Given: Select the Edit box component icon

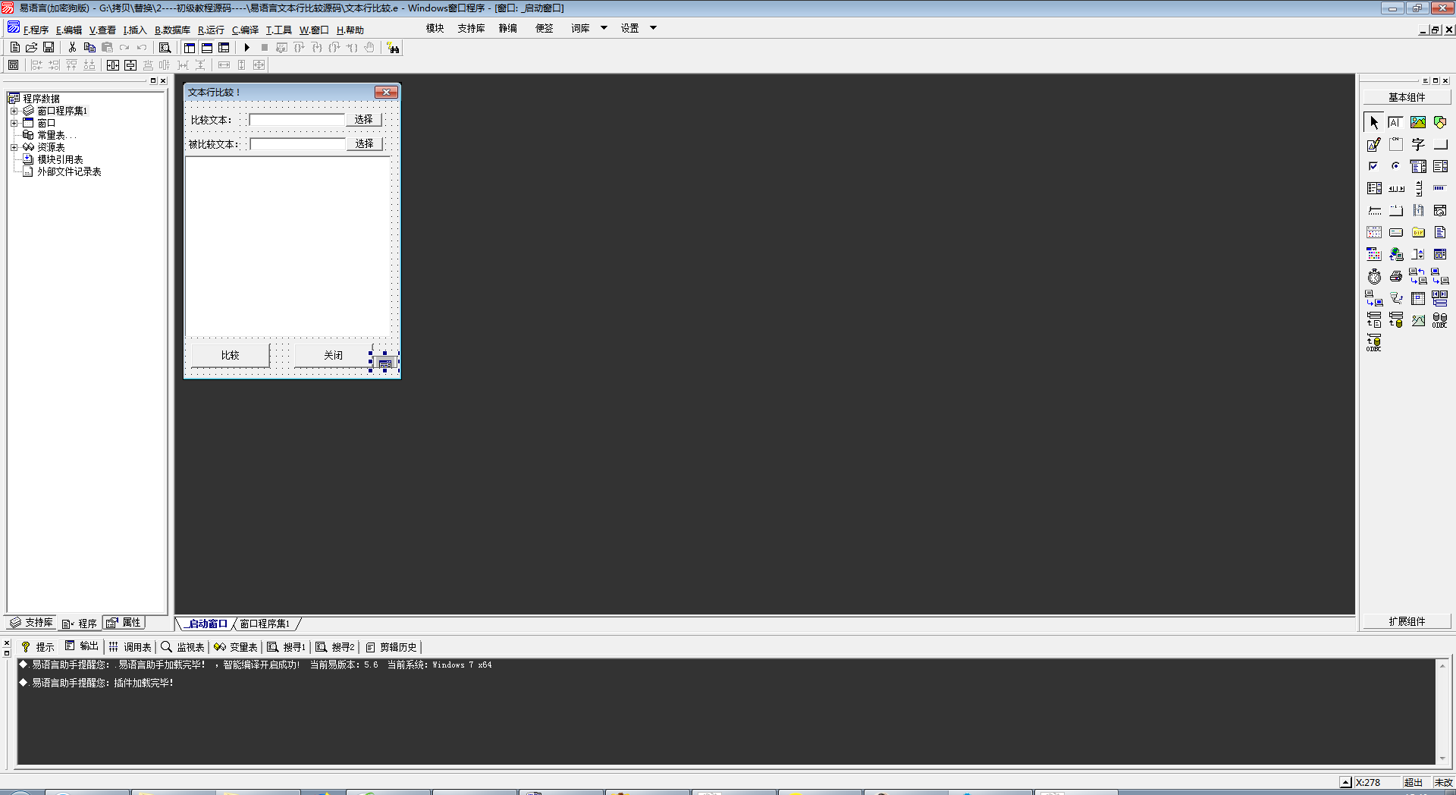Looking at the screenshot, I should (1396, 122).
